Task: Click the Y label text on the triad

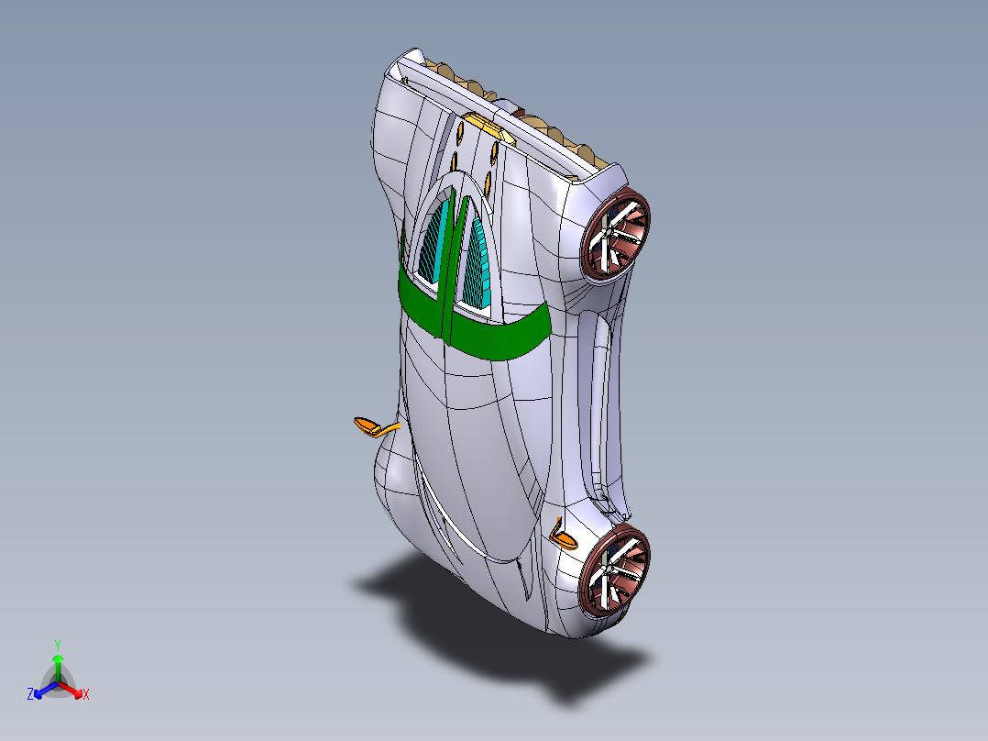Action: 57,643
